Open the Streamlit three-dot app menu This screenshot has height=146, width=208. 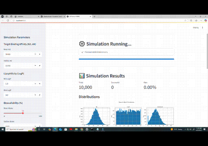tap(203, 28)
